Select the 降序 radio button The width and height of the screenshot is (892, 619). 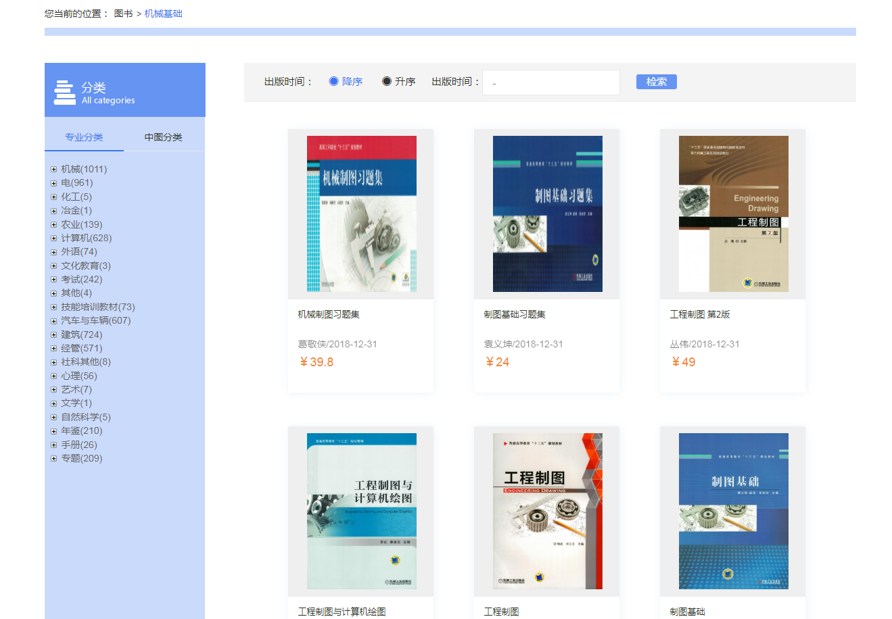[x=333, y=81]
